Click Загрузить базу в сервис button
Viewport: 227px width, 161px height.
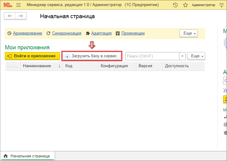[92, 56]
